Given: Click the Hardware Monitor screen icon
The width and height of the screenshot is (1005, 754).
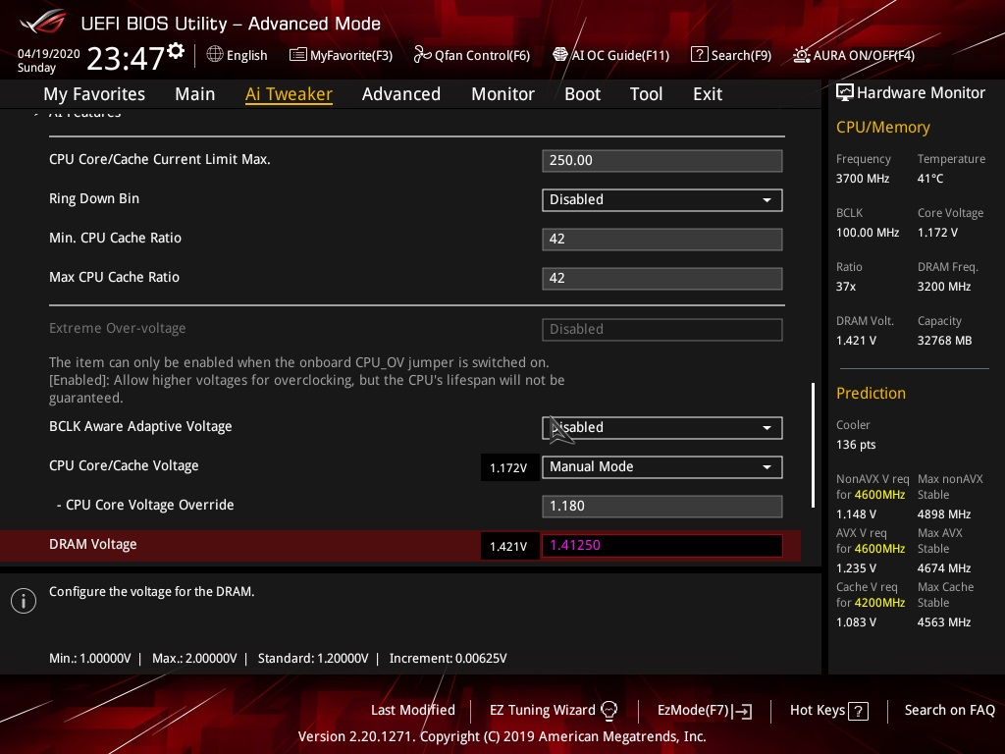Looking at the screenshot, I should tap(845, 93).
